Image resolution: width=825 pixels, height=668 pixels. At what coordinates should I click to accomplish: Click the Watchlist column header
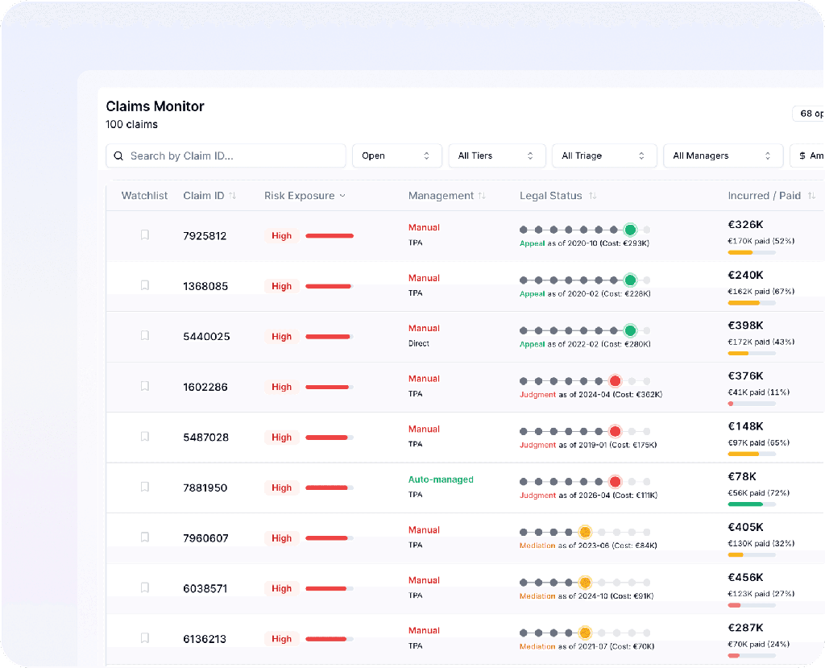[x=144, y=196]
